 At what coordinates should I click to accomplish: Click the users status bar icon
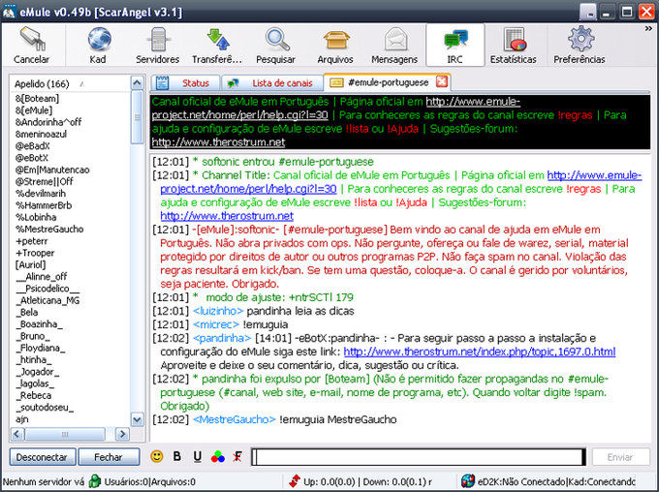[x=95, y=481]
